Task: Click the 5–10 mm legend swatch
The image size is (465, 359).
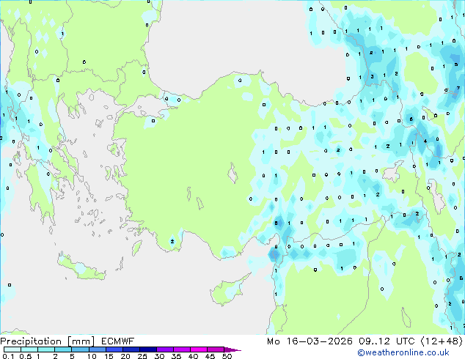Action: click(80, 349)
